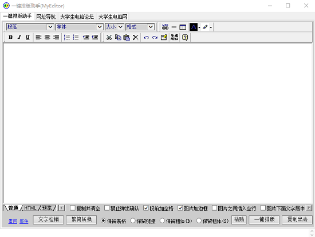This screenshot has width=315, height=237.
Task: Copy selection with the copy icon
Action: click(x=118, y=37)
